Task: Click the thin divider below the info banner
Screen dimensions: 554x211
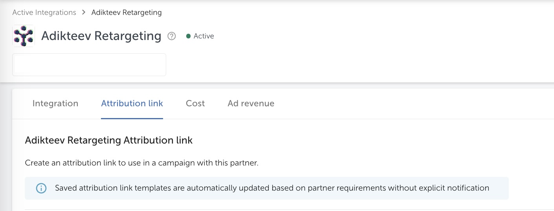Action: 275,209
